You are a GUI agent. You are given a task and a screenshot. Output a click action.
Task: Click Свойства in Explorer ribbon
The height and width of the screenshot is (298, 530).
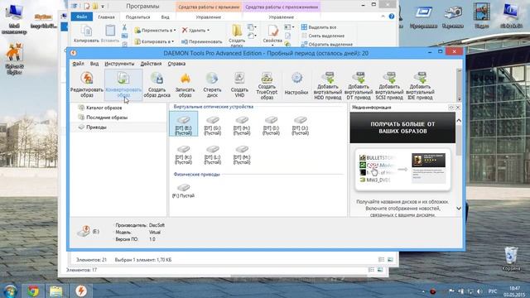(x=272, y=35)
